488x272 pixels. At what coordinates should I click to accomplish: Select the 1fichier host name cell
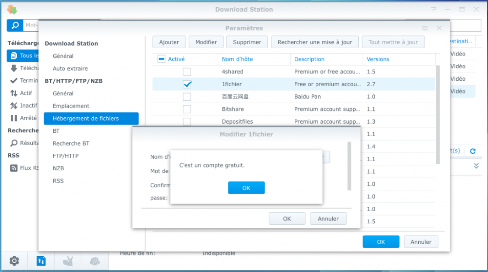tap(232, 84)
